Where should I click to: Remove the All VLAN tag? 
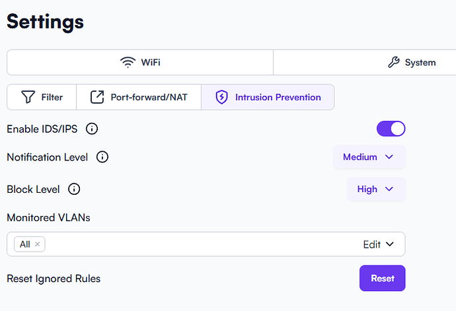coord(37,244)
